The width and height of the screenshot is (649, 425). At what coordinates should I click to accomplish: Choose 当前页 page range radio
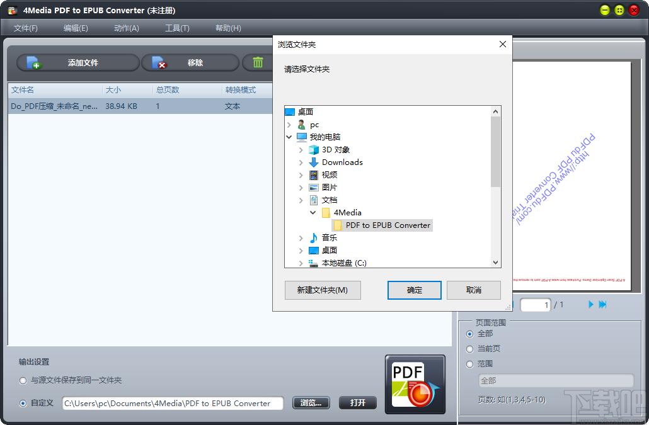pyautogui.click(x=470, y=349)
